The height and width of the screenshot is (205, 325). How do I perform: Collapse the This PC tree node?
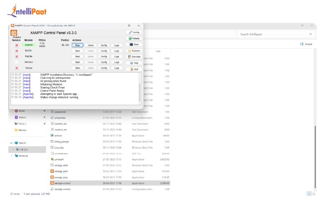[x=11, y=143]
